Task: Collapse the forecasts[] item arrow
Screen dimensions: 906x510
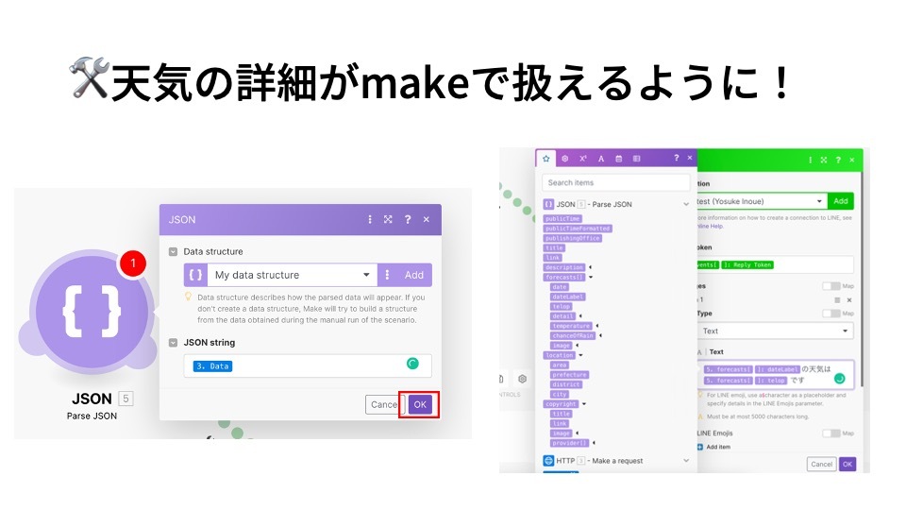Action: coord(591,277)
